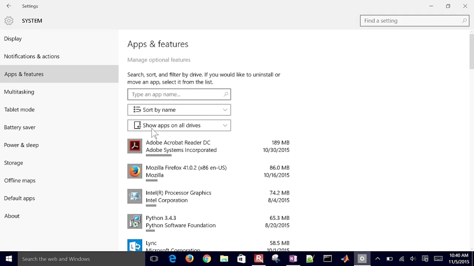
Task: Select the Mozilla Firefox app icon in list
Action: (135, 171)
